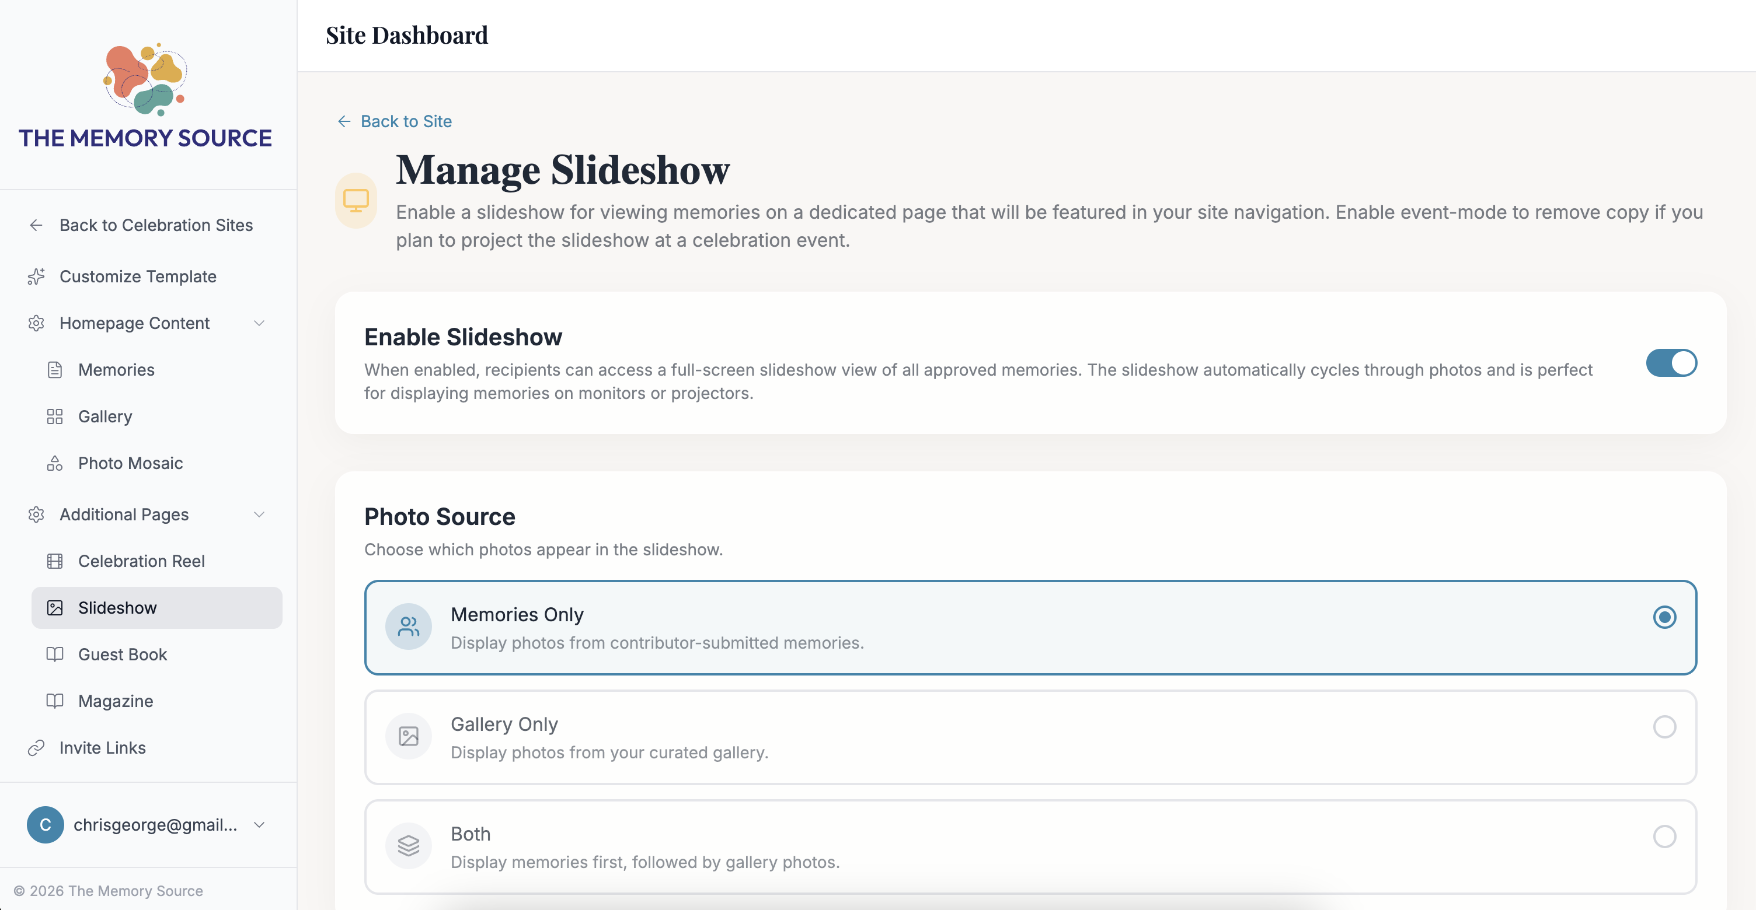Select the Slideshow image icon

(55, 608)
